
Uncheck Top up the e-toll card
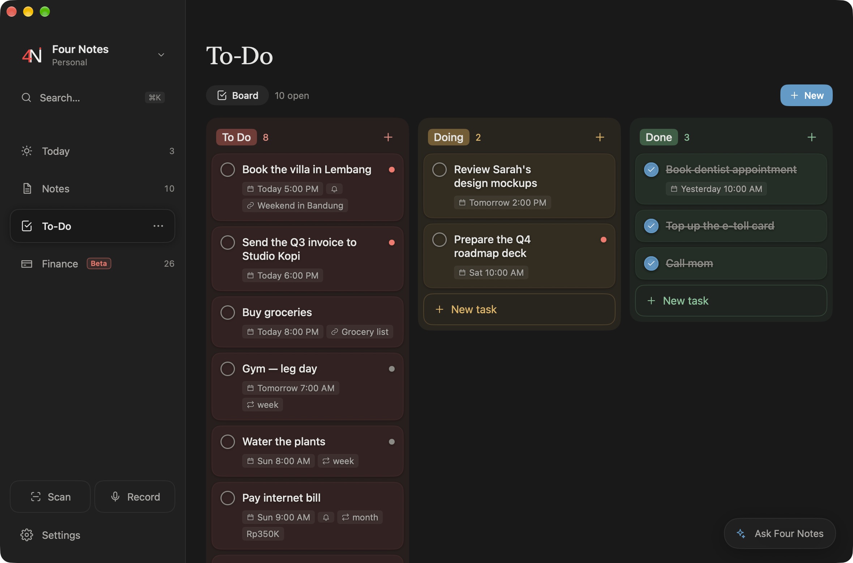(651, 226)
